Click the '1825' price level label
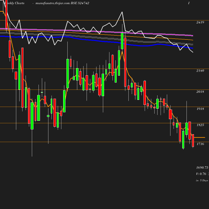This screenshot has width=209, height=209. coord(200,125)
